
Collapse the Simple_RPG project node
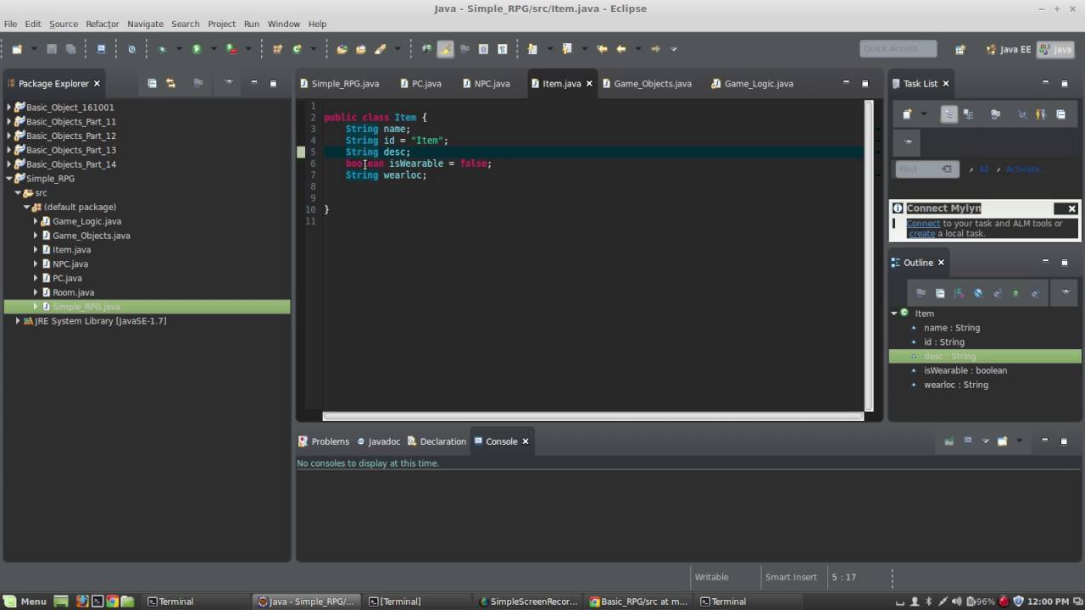pyautogui.click(x=9, y=179)
